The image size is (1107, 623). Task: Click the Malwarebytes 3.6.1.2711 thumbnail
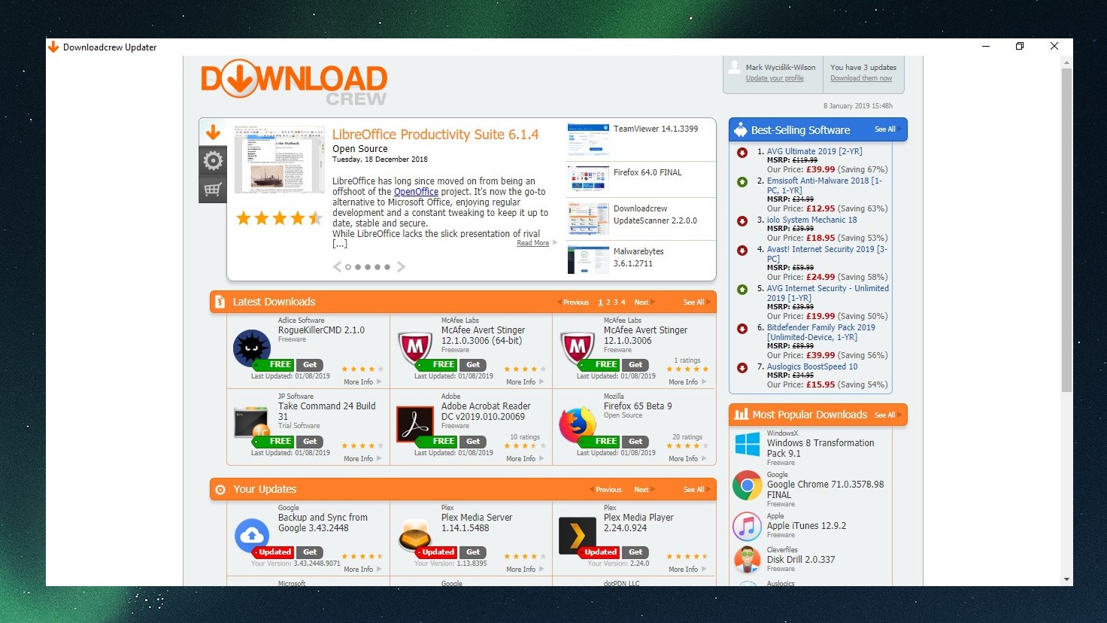point(588,260)
